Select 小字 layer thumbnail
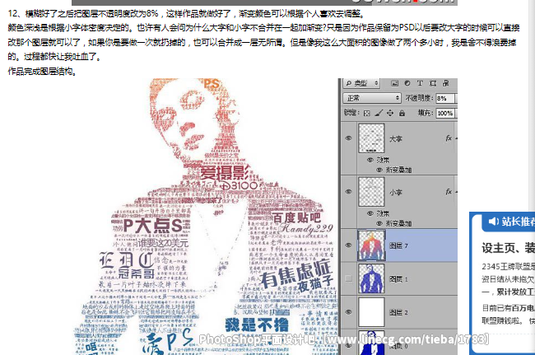This screenshot has width=535, height=355. pyautogui.click(x=371, y=192)
